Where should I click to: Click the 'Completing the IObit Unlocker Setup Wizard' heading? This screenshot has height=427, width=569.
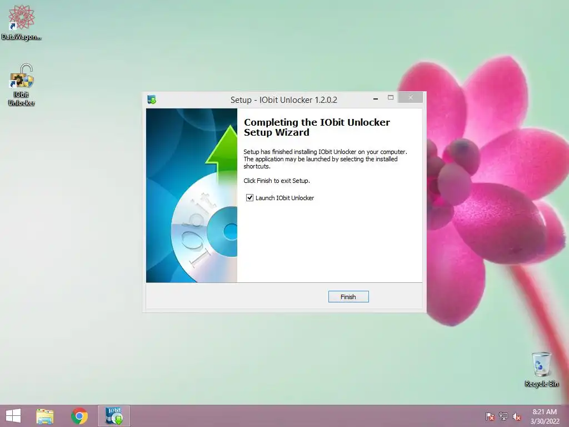(317, 127)
